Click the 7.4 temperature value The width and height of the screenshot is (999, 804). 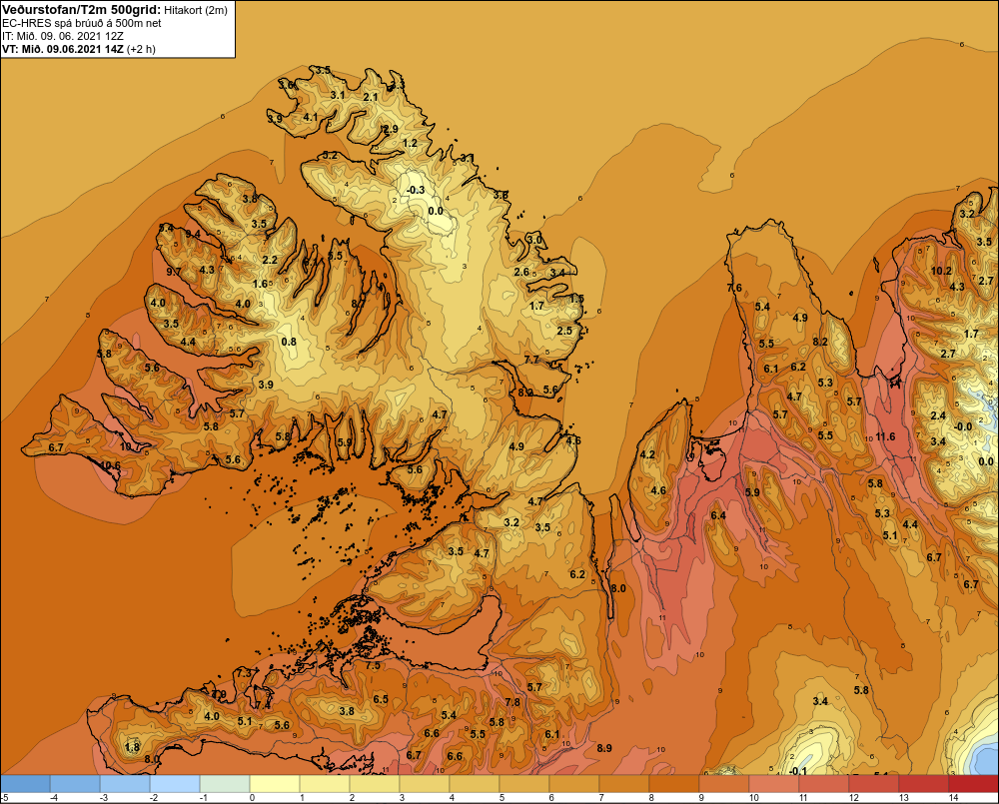coord(263,706)
